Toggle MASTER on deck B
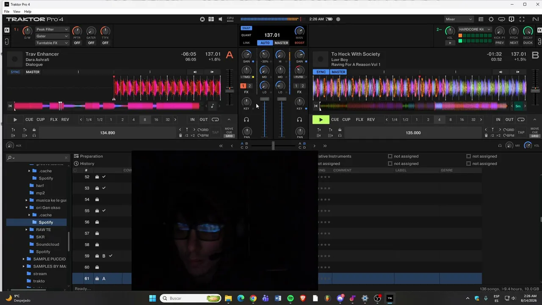Viewport: 542px width, 305px height. [338, 72]
